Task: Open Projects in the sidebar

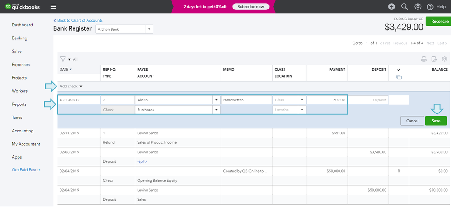Action: pyautogui.click(x=19, y=78)
